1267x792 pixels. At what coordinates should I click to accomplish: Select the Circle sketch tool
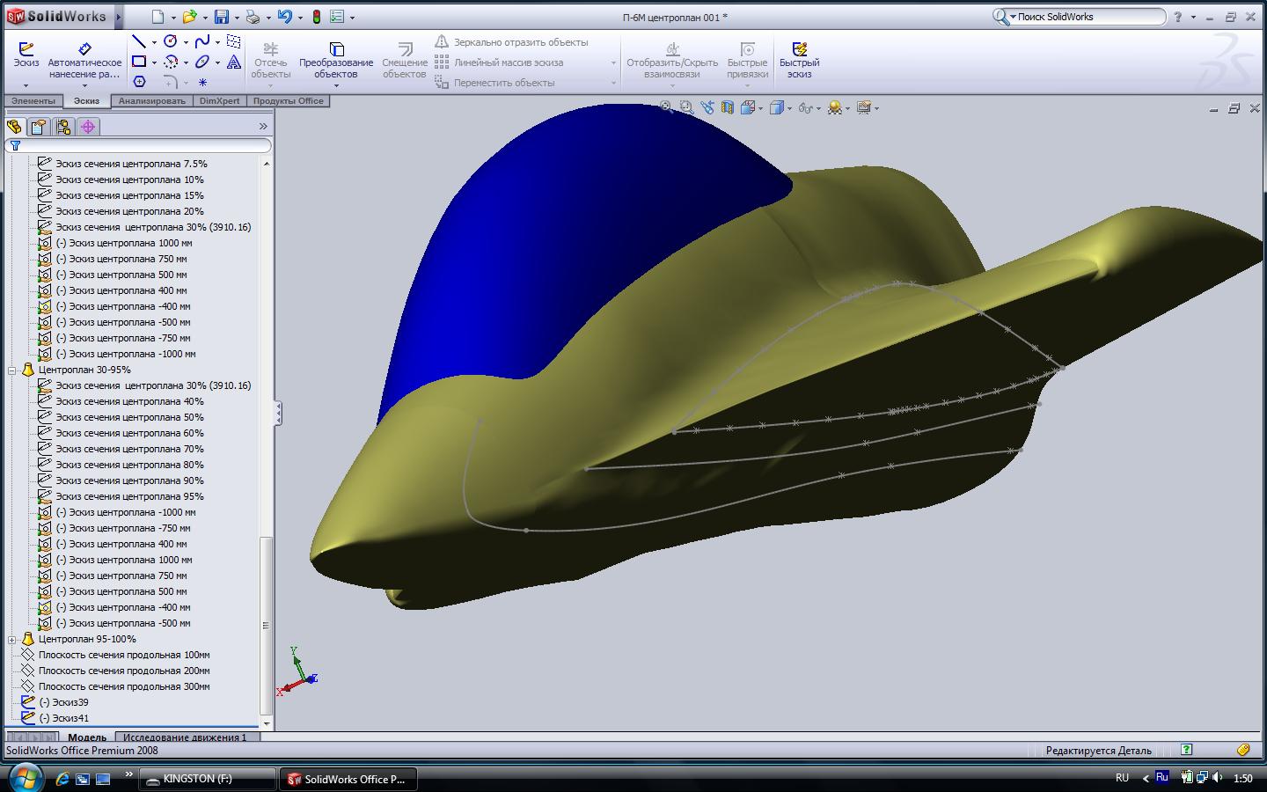click(x=171, y=41)
